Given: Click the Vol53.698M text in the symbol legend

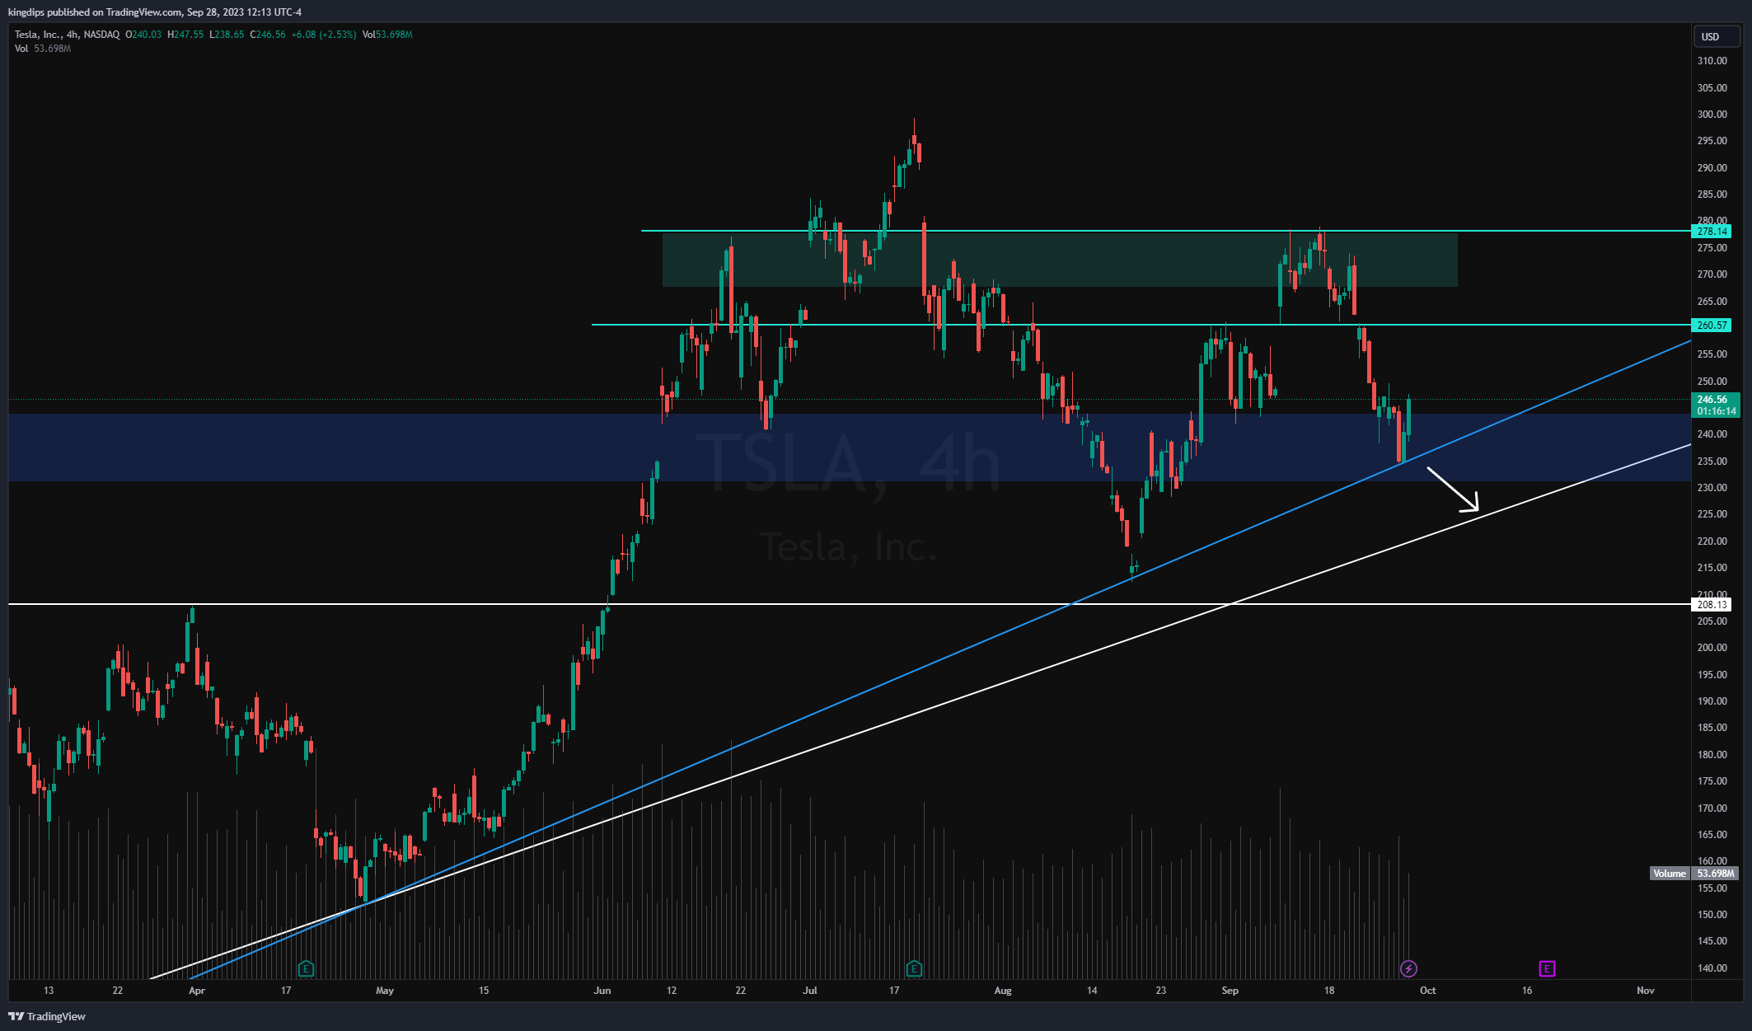Looking at the screenshot, I should pos(387,35).
